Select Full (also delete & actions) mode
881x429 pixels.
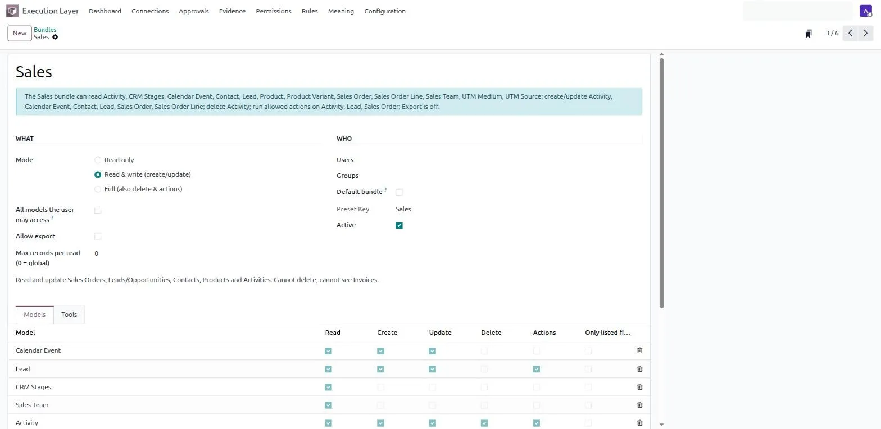[x=98, y=189]
